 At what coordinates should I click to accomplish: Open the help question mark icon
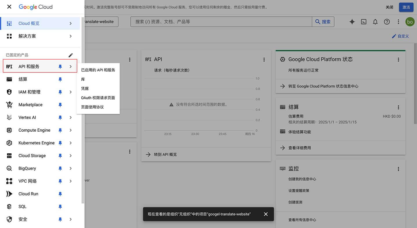(x=387, y=22)
